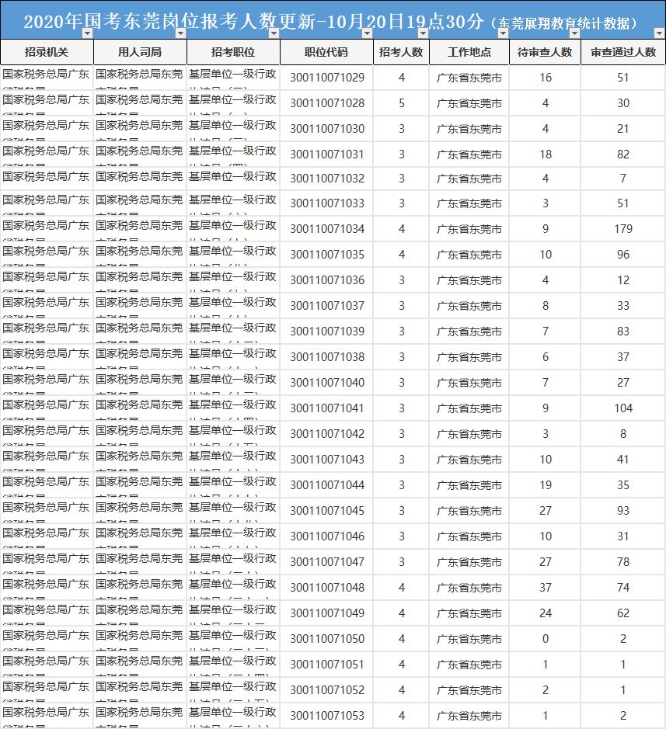666x729 pixels.
Task: Click pending count 18 in row 300110071031
Action: (545, 154)
